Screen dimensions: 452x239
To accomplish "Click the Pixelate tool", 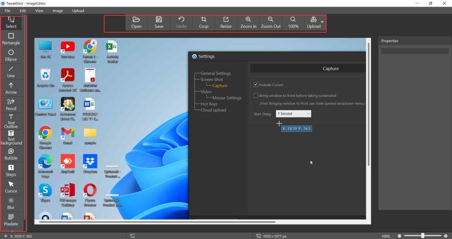I will (x=11, y=220).
